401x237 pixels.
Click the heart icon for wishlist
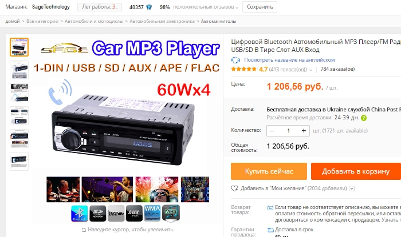click(x=234, y=188)
